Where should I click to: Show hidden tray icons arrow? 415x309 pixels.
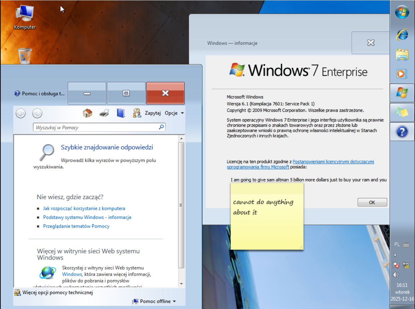pyautogui.click(x=395, y=255)
